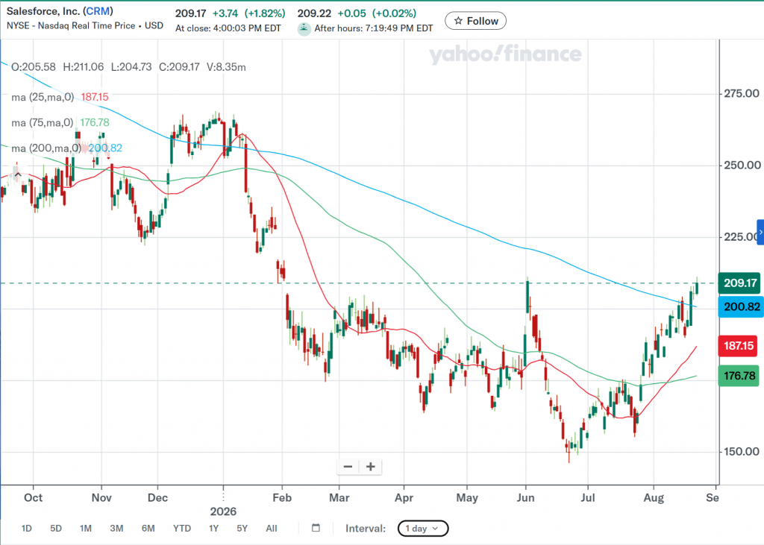Click the after hours moon icon

click(304, 29)
